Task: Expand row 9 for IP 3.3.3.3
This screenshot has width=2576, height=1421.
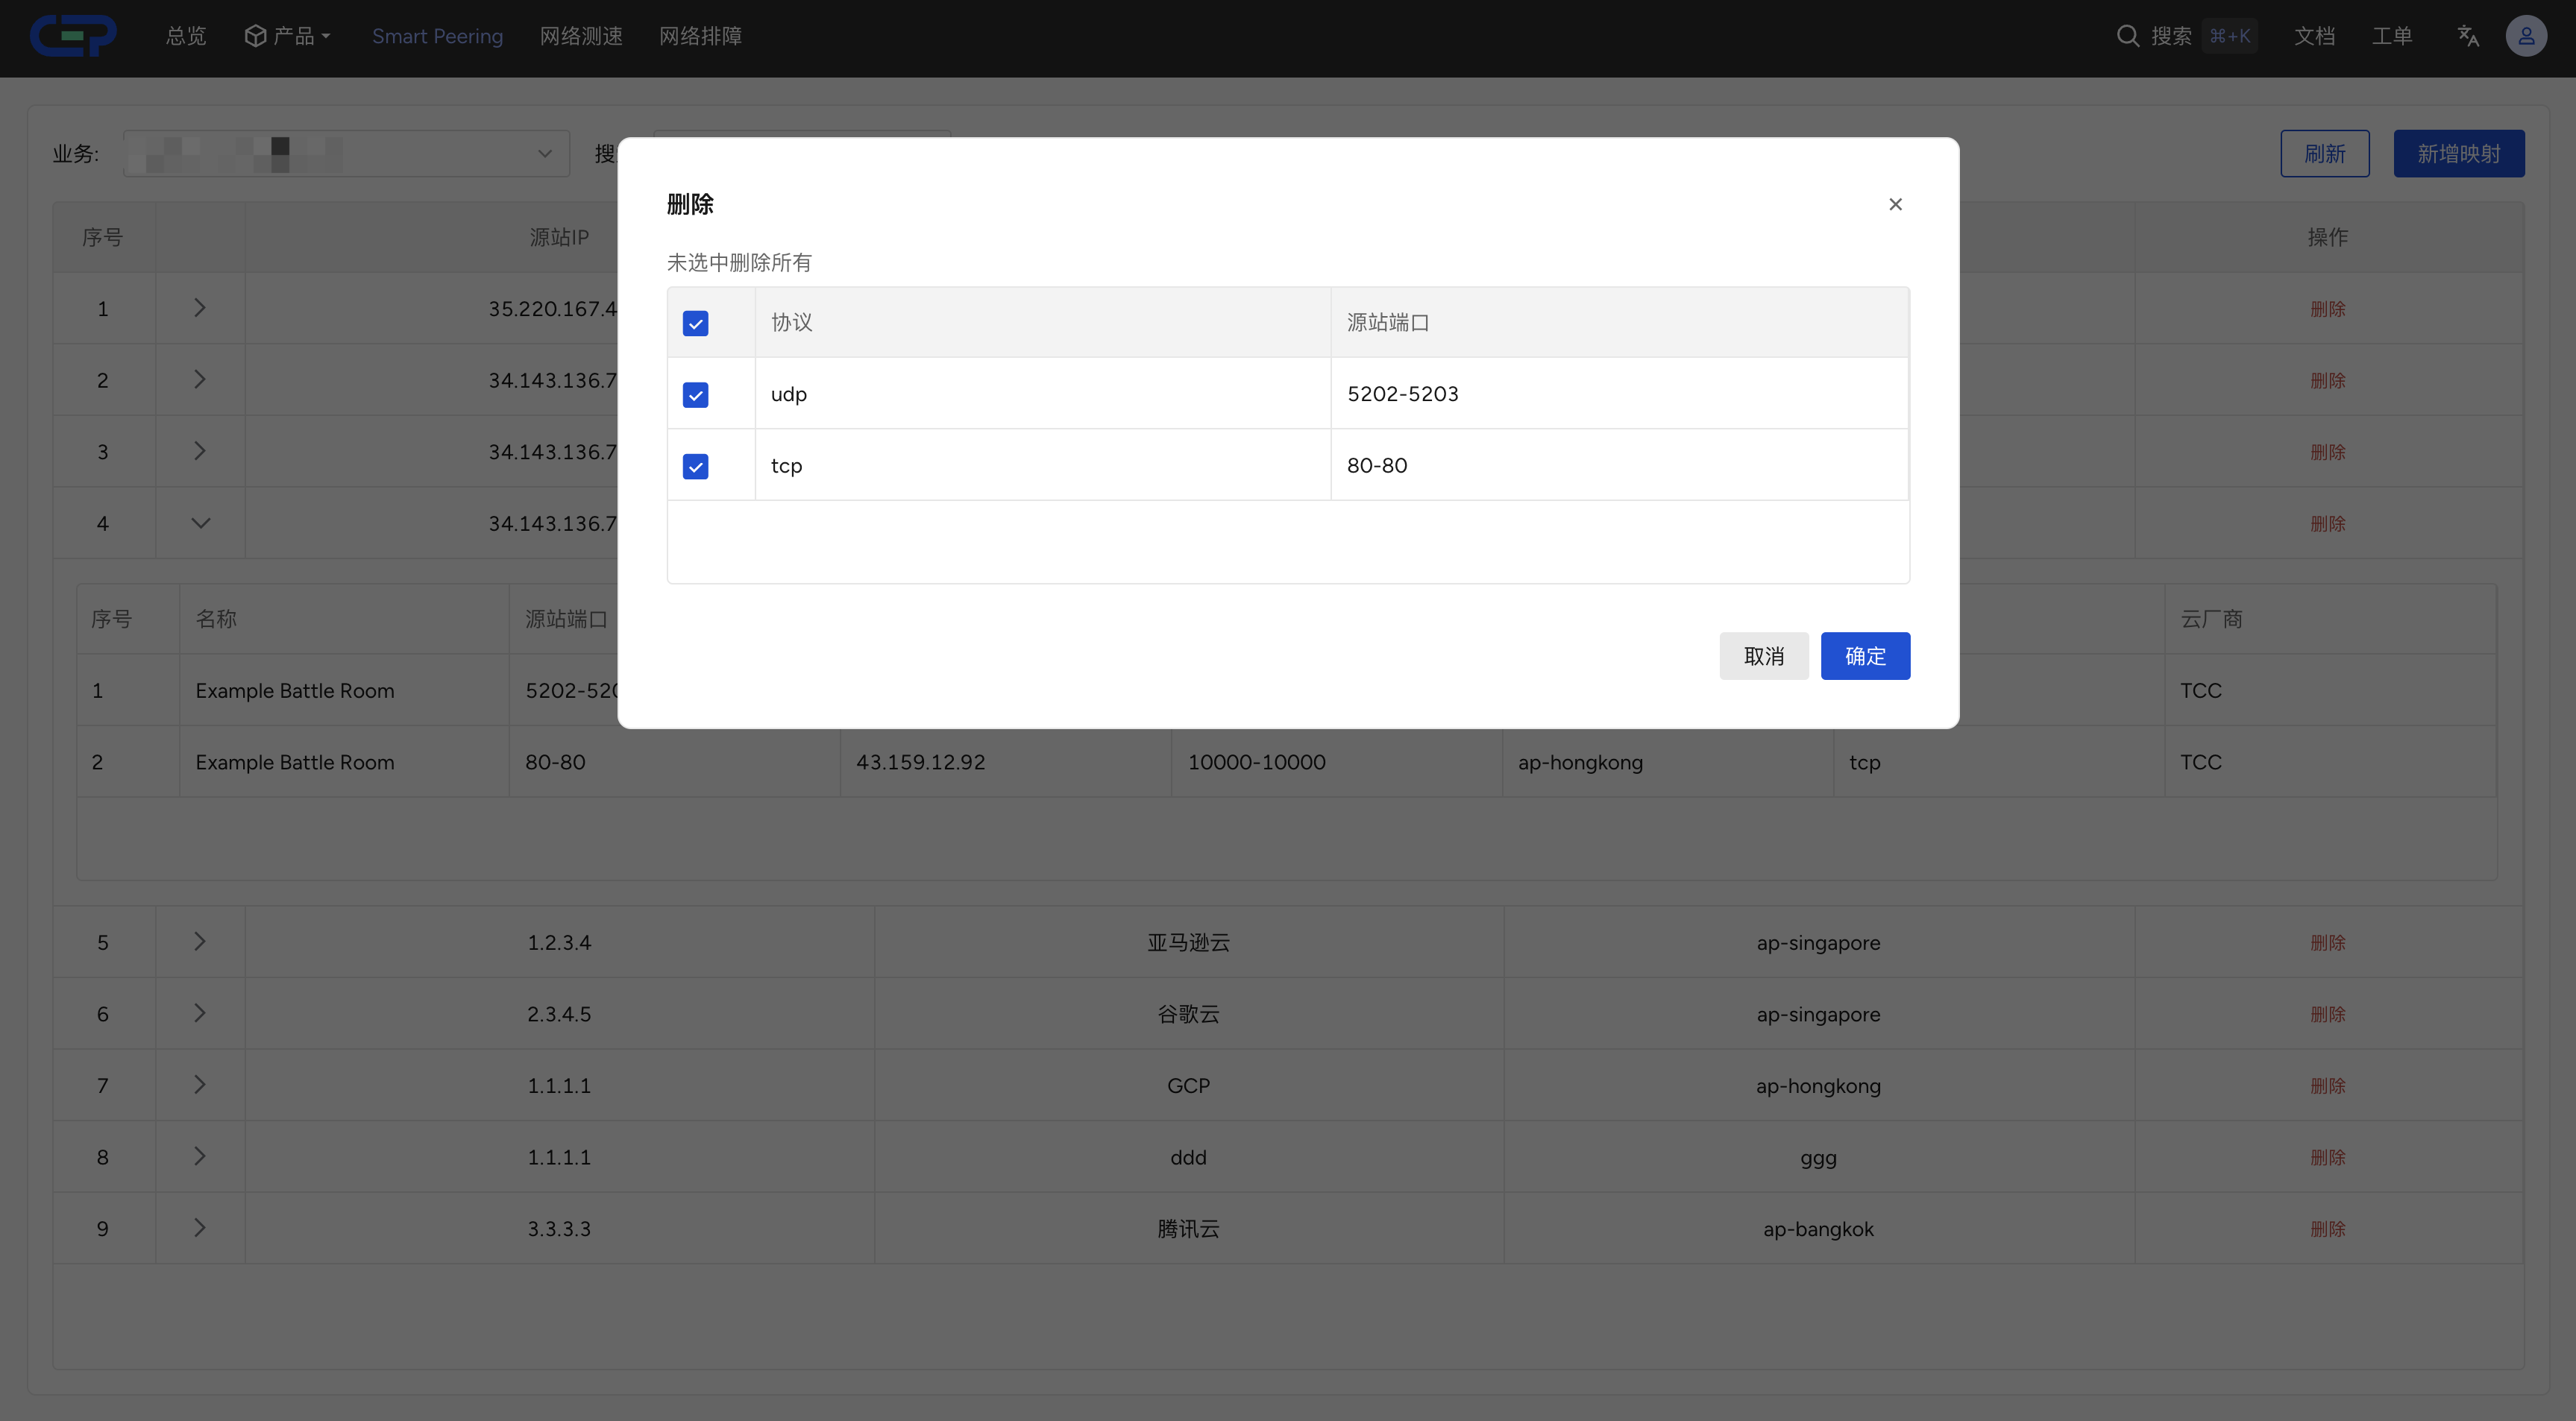Action: coord(200,1227)
